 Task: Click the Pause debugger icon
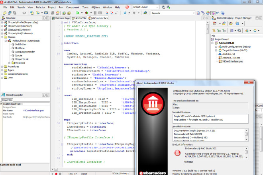click(x=95, y=13)
